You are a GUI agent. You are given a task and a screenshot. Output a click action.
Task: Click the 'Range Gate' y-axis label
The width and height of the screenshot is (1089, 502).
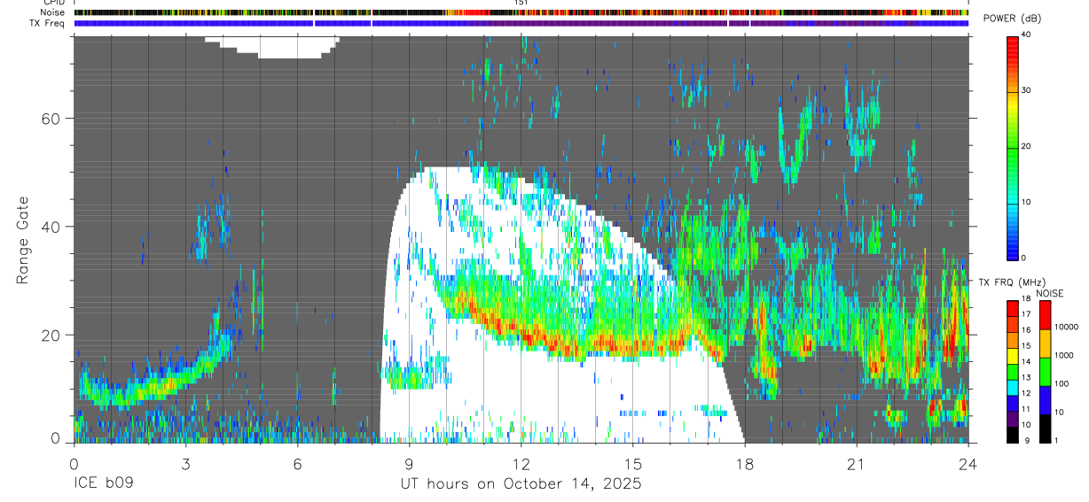[23, 241]
